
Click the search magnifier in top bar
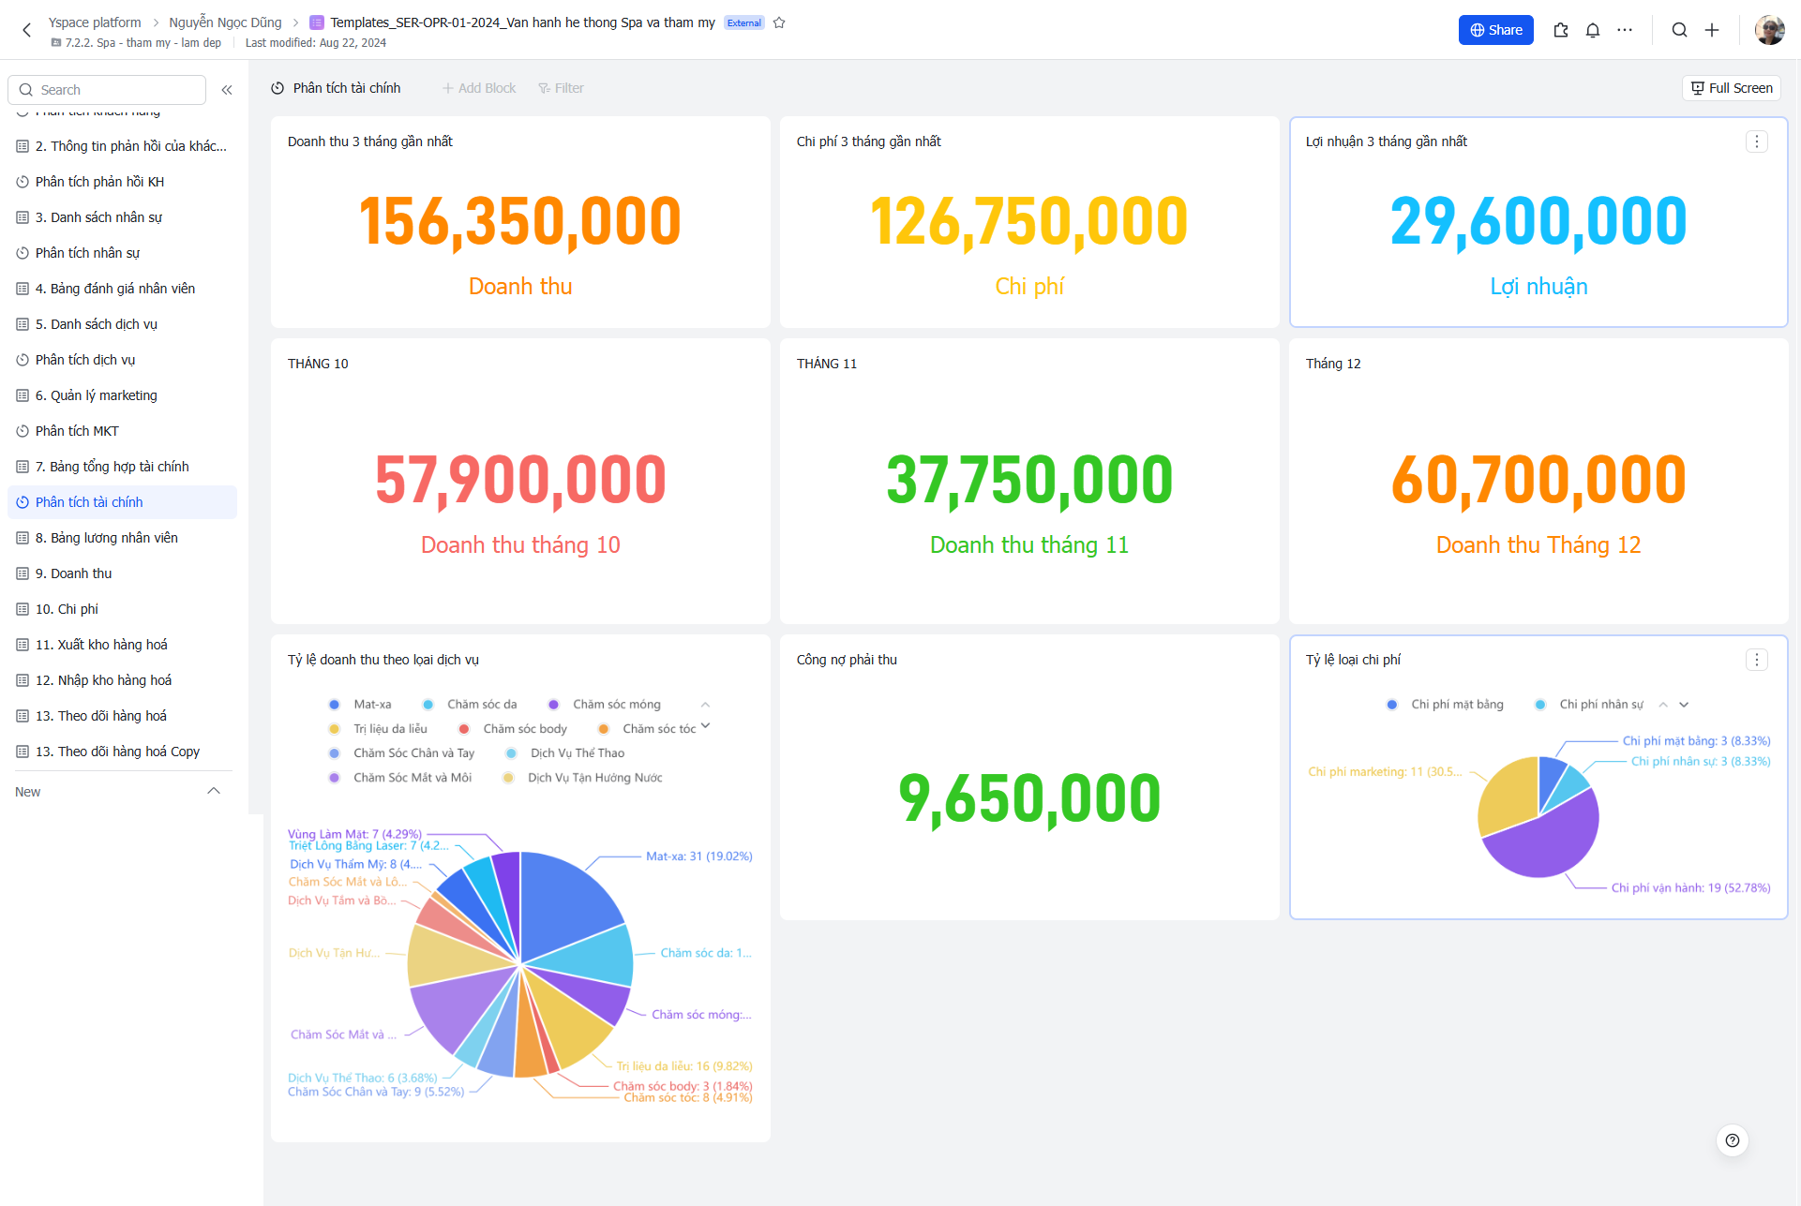tap(1680, 30)
